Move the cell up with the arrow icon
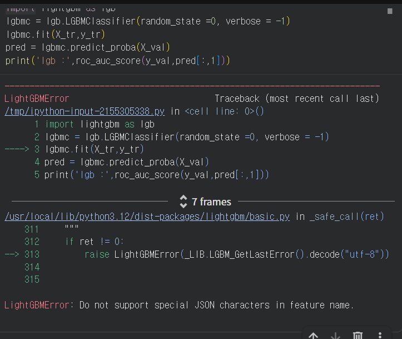 313,336
